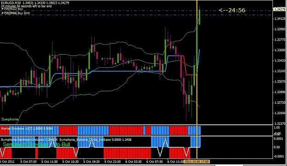
Task: Click the '<--24:56' countdown timer label
Action: 232,10
